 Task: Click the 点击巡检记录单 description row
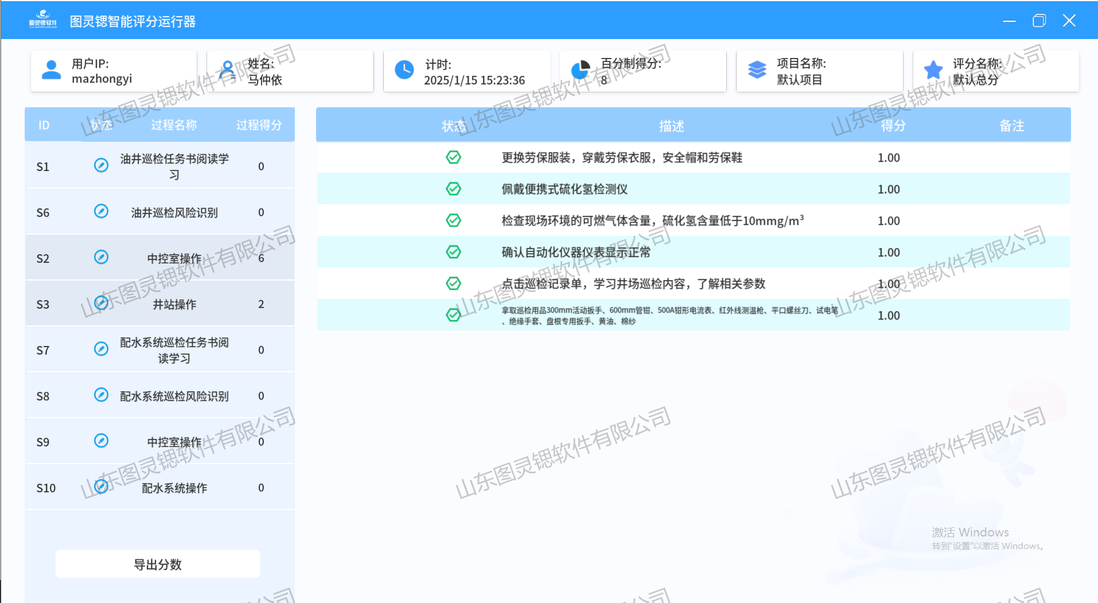(633, 283)
